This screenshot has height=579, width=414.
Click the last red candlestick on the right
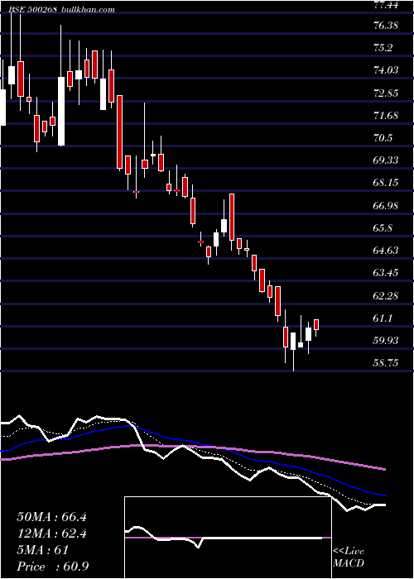(x=316, y=325)
